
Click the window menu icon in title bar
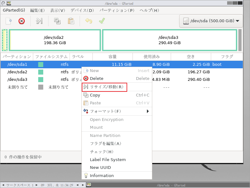3,3
